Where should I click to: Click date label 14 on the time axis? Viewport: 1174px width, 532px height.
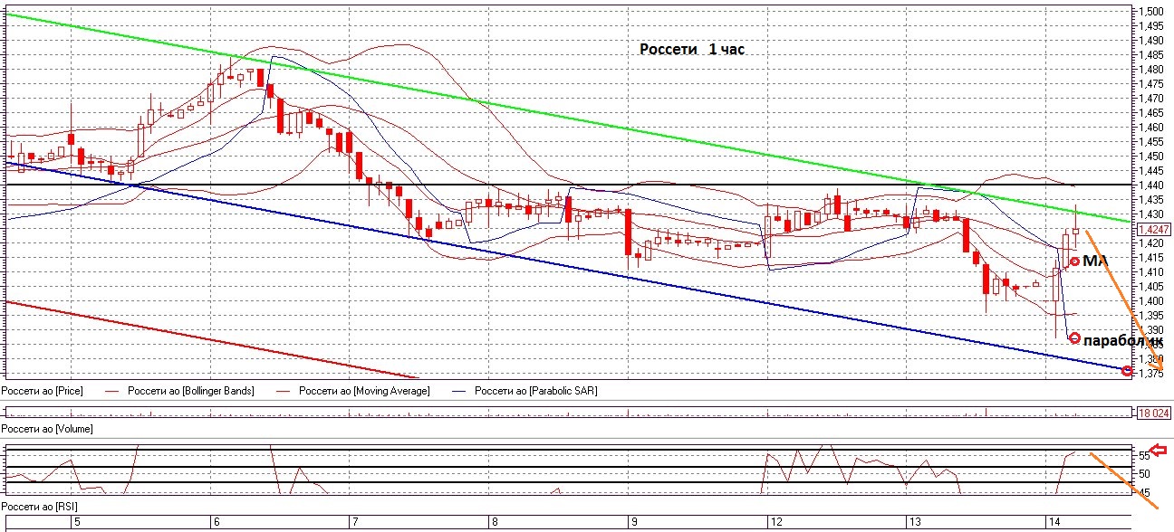pos(1054,522)
